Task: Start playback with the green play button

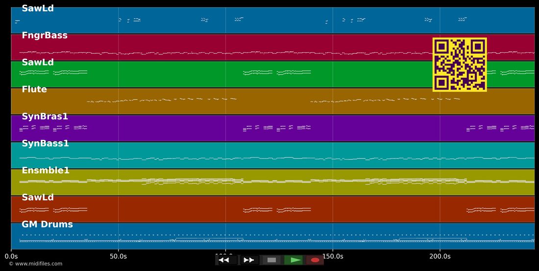Action: 293,260
